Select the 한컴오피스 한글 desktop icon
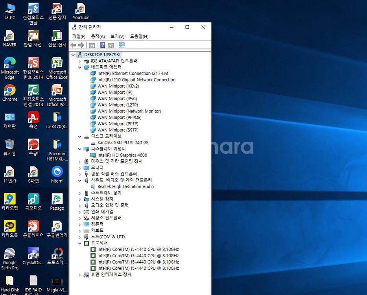This screenshot has height=295, width=367. [33, 14]
